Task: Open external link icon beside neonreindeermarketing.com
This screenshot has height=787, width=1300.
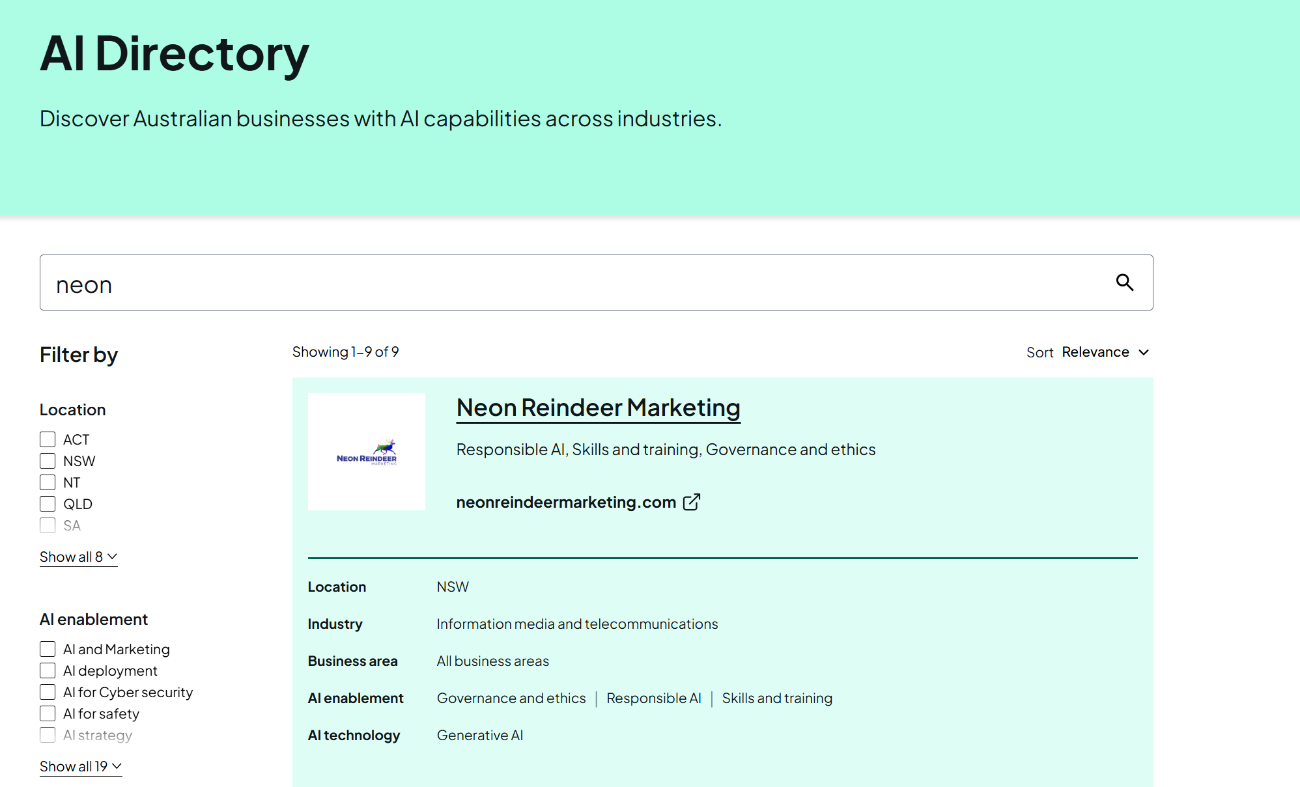Action: 692,502
